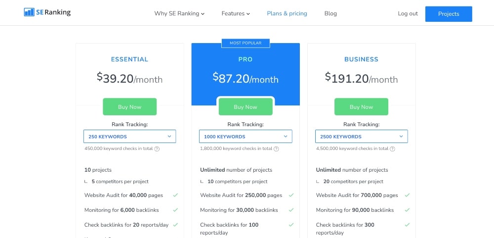
Task: Open the Why SE Ranking menu
Action: click(179, 13)
